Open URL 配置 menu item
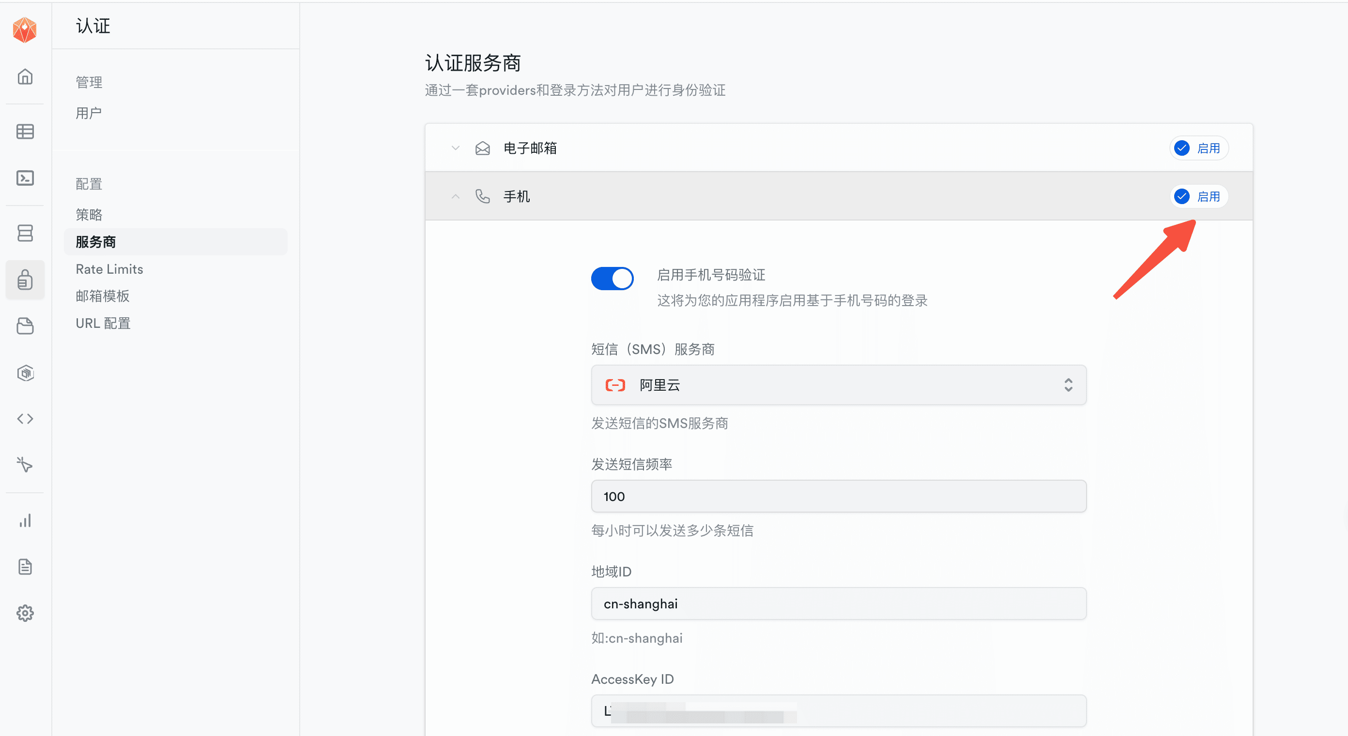Image resolution: width=1348 pixels, height=736 pixels. 103,323
